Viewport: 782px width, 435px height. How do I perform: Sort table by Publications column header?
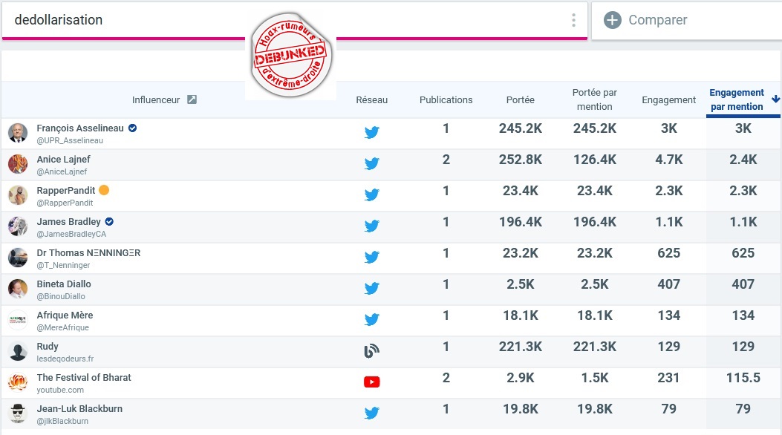tap(446, 99)
